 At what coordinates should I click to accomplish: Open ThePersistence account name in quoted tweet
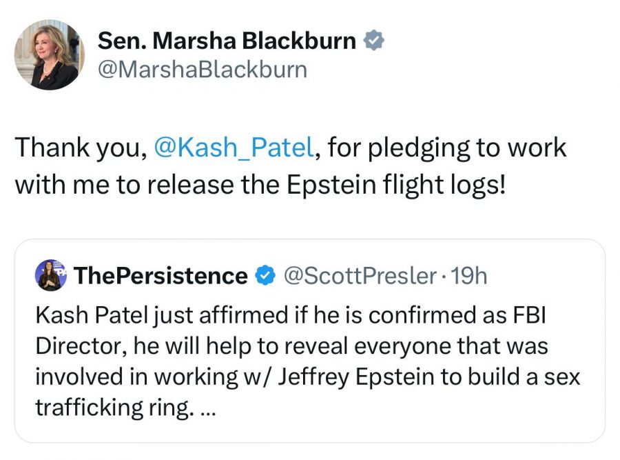[x=161, y=276]
